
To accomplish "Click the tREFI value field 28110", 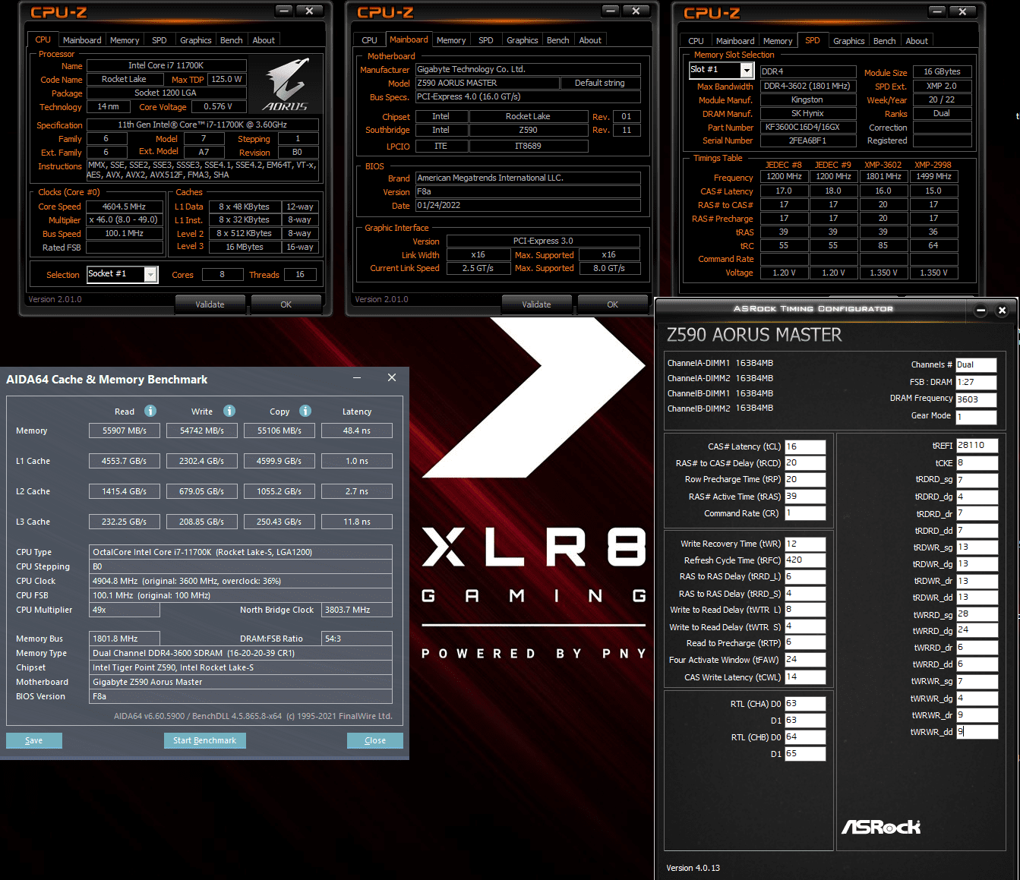I will tap(977, 446).
